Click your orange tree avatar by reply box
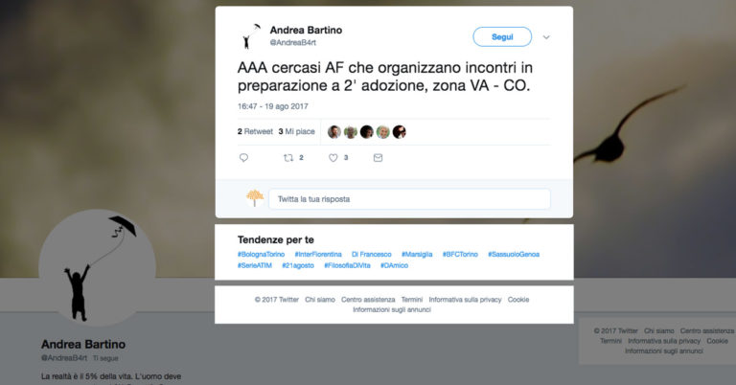The width and height of the screenshot is (736, 385). coord(255,198)
